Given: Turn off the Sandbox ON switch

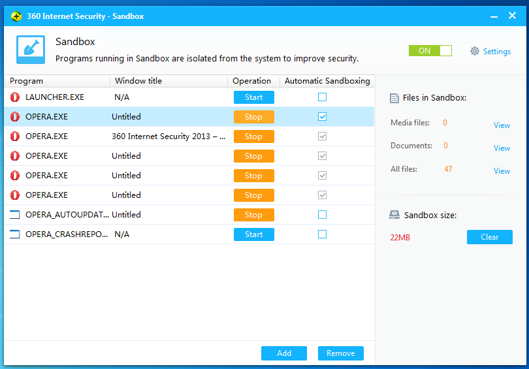Looking at the screenshot, I should [430, 50].
